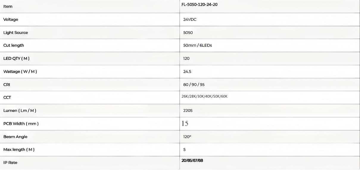Select the 120° beam angle value
The image size is (360, 170).
(187, 137)
